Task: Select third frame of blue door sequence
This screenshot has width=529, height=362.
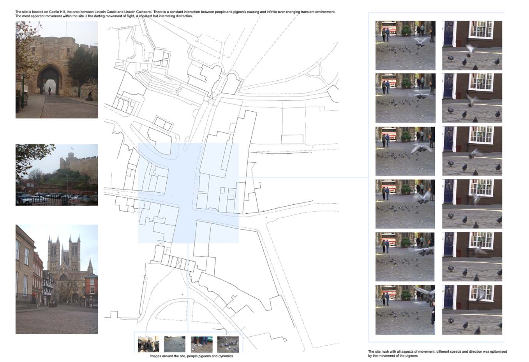Action: click(x=472, y=151)
